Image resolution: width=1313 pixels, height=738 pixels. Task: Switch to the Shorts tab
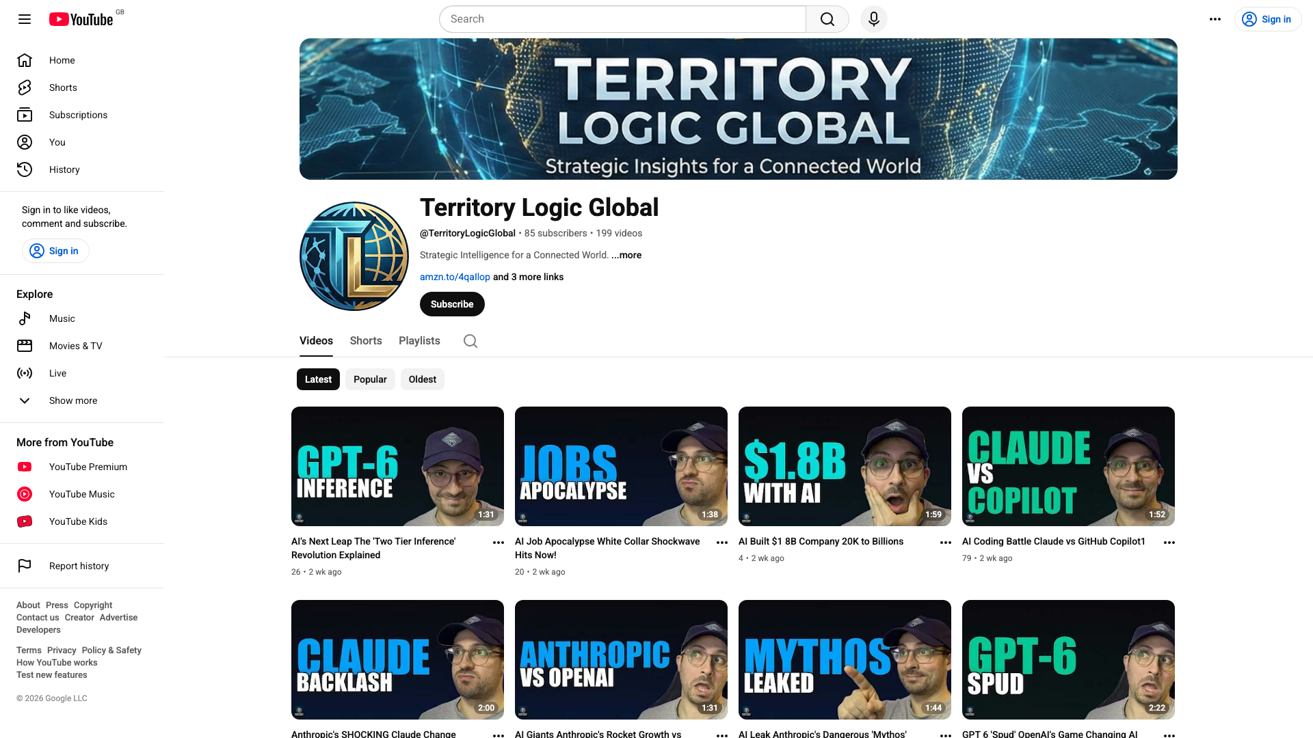click(x=366, y=341)
